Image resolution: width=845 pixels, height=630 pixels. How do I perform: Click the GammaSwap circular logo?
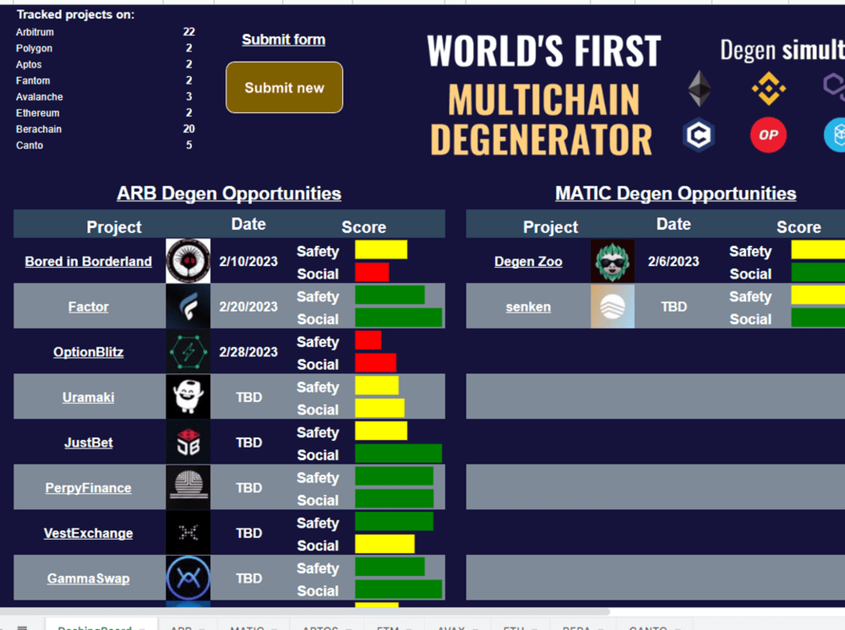pos(188,578)
